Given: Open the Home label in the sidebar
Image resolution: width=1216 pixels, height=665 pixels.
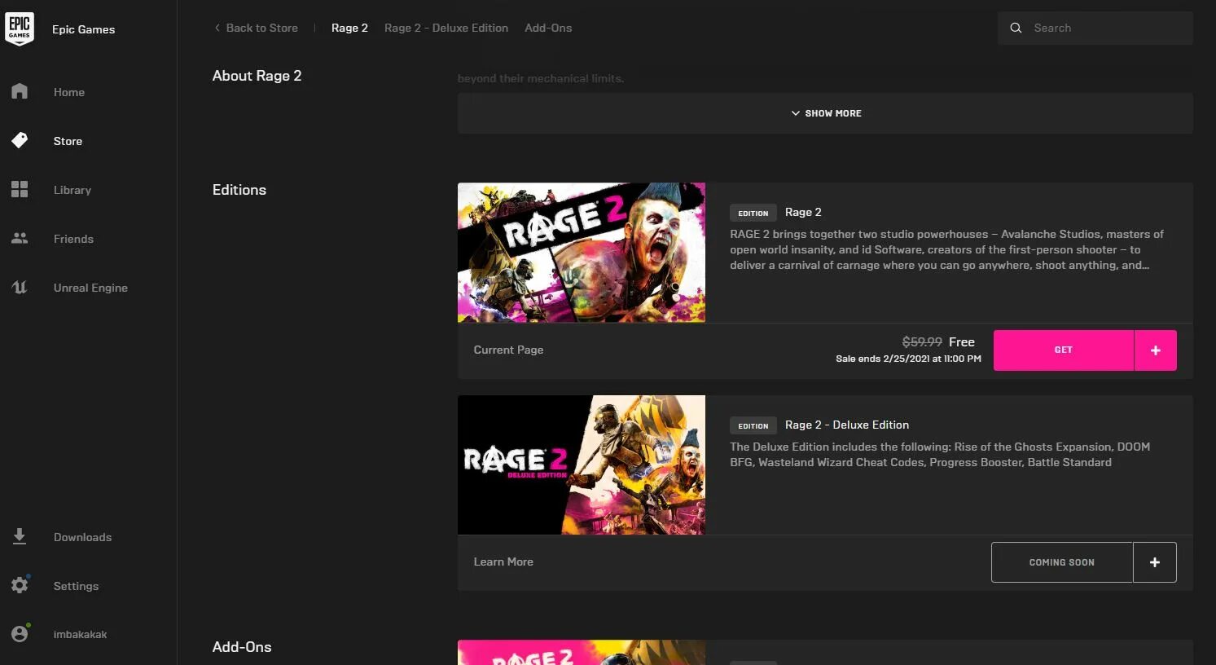Looking at the screenshot, I should pyautogui.click(x=69, y=92).
